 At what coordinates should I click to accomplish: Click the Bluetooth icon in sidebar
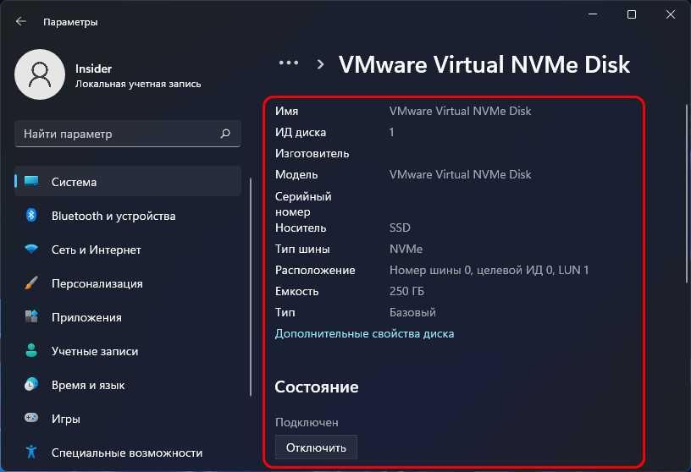(31, 216)
